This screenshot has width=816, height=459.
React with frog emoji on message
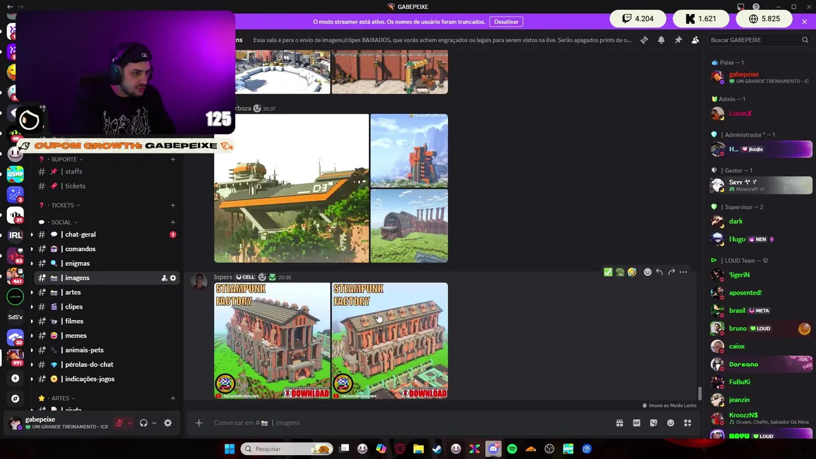620,272
